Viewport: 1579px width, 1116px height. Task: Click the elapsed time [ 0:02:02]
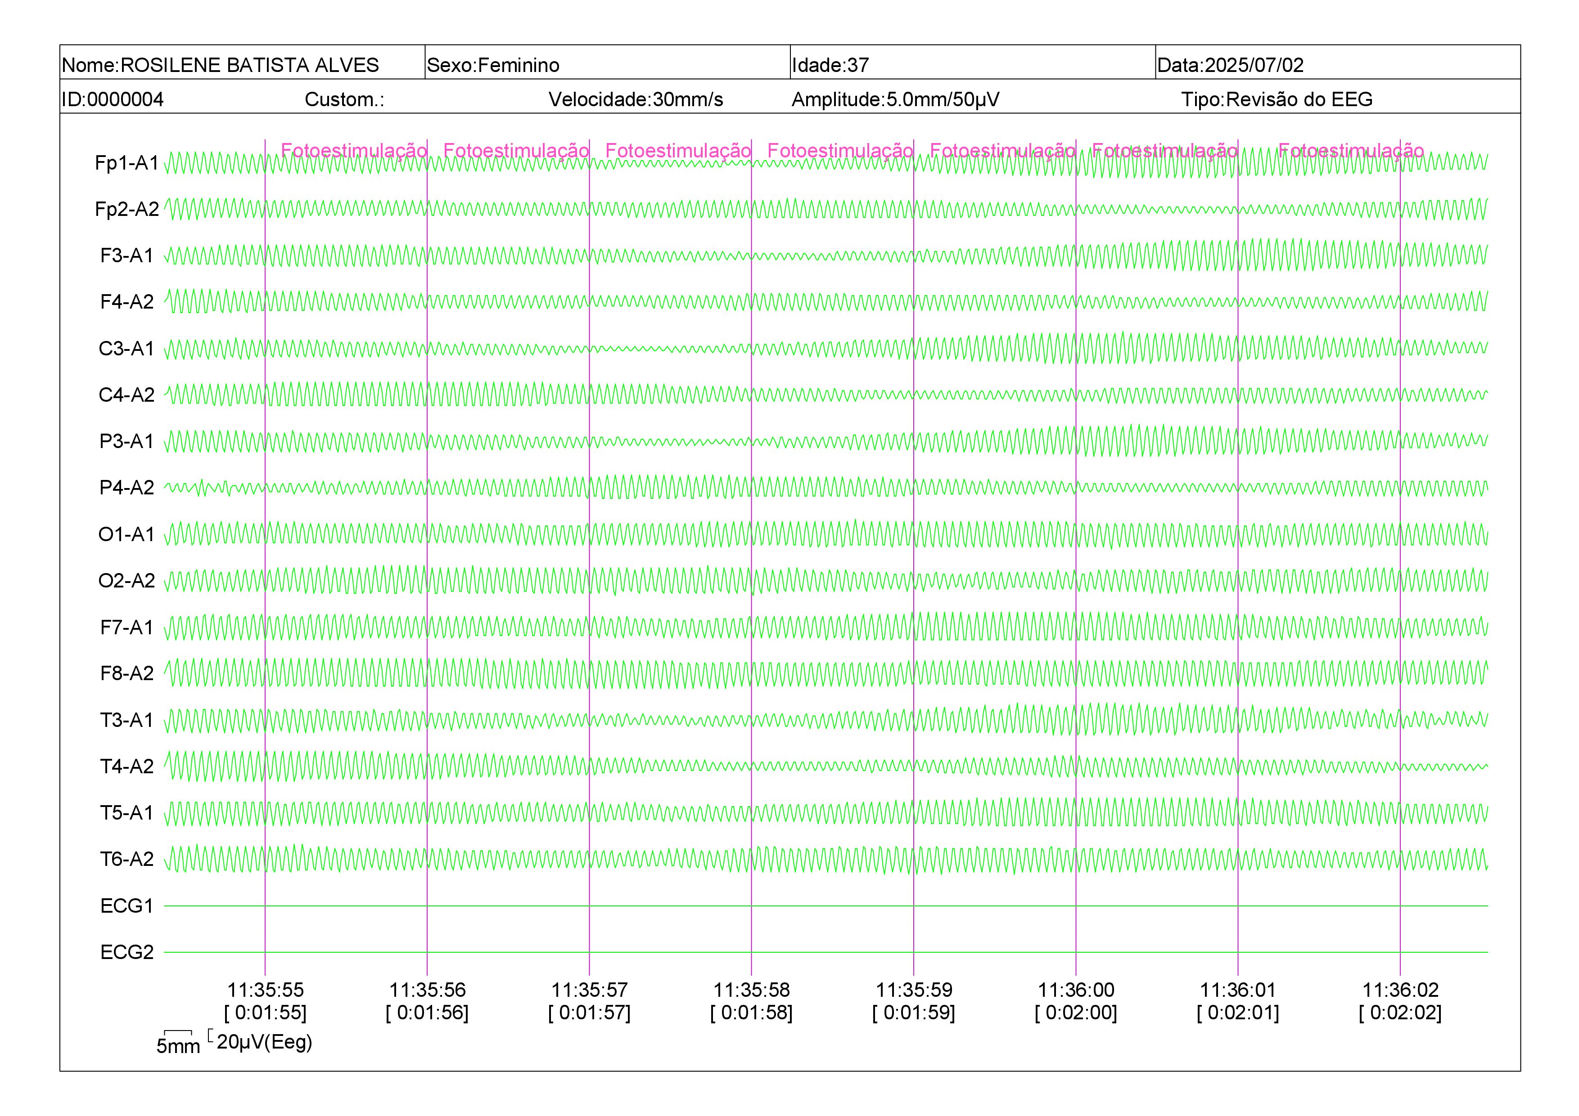pos(1401,1013)
